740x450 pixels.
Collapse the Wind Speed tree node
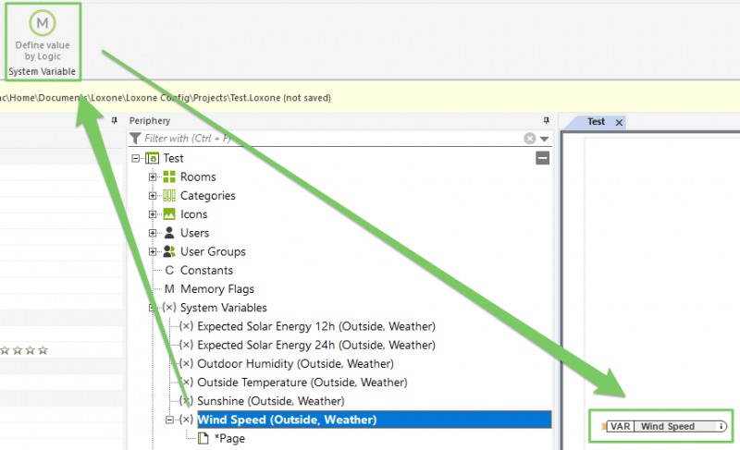169,420
